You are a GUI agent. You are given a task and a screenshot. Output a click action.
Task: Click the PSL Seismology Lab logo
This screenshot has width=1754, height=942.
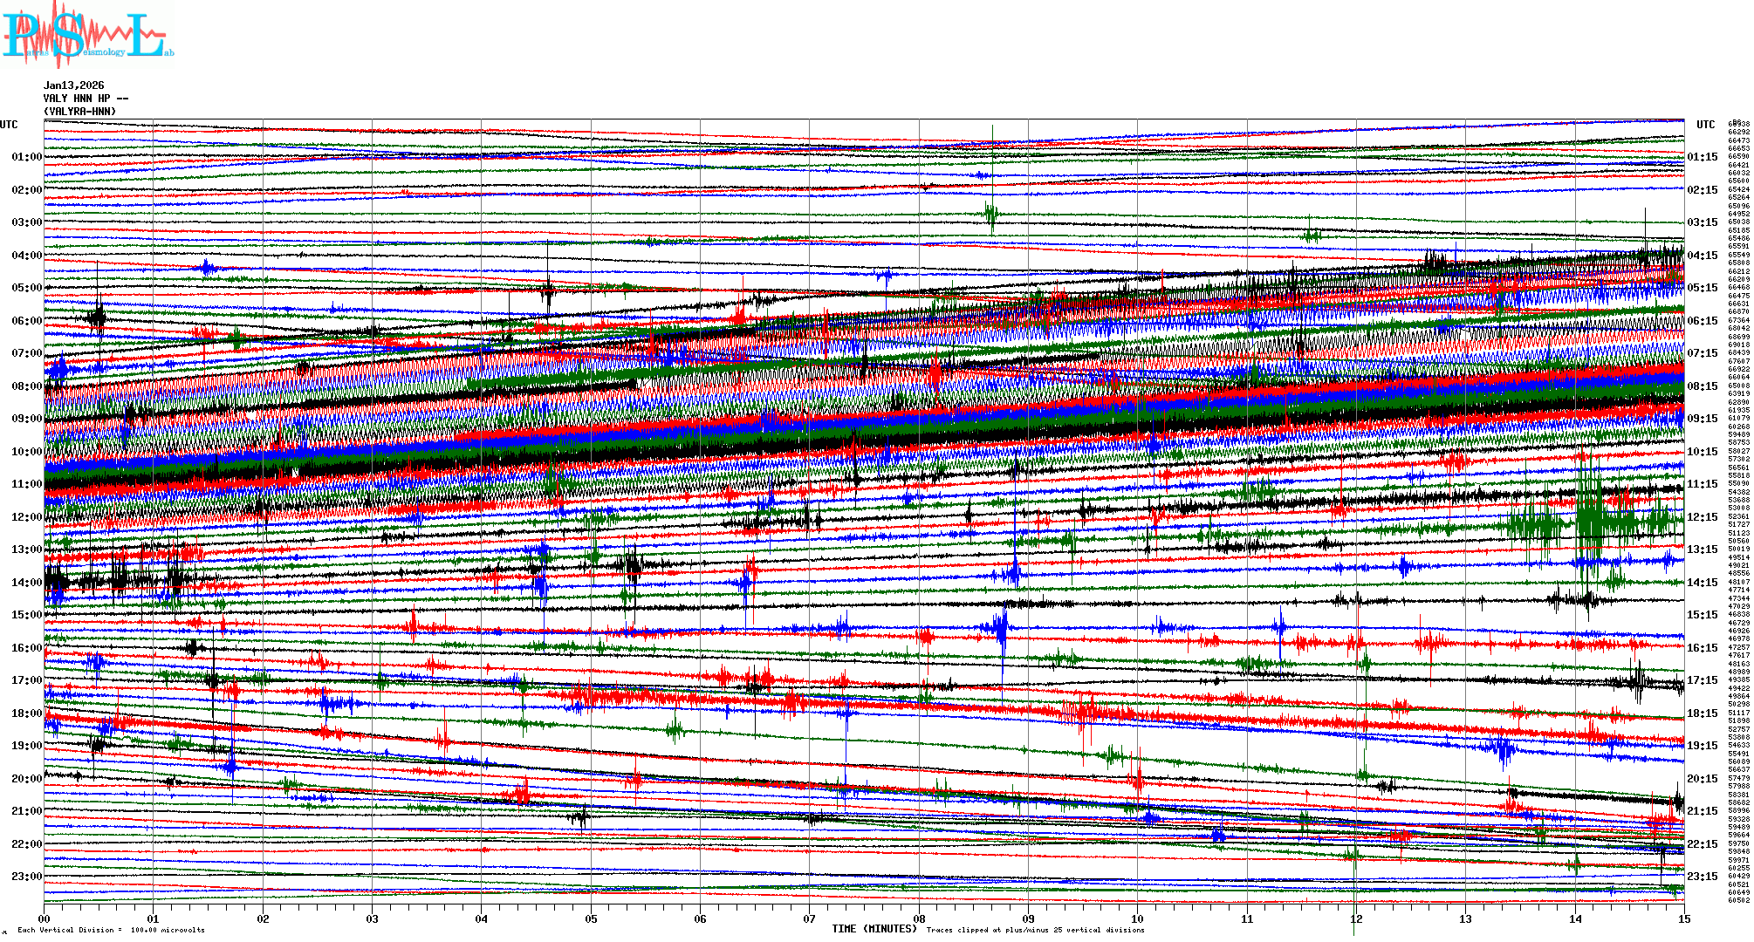(x=87, y=35)
